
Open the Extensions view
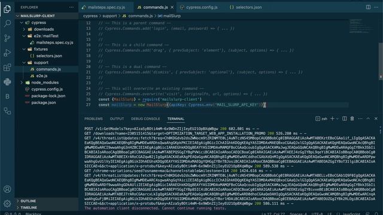click(7, 67)
